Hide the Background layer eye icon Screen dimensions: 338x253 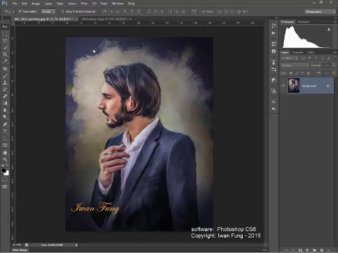point(283,86)
